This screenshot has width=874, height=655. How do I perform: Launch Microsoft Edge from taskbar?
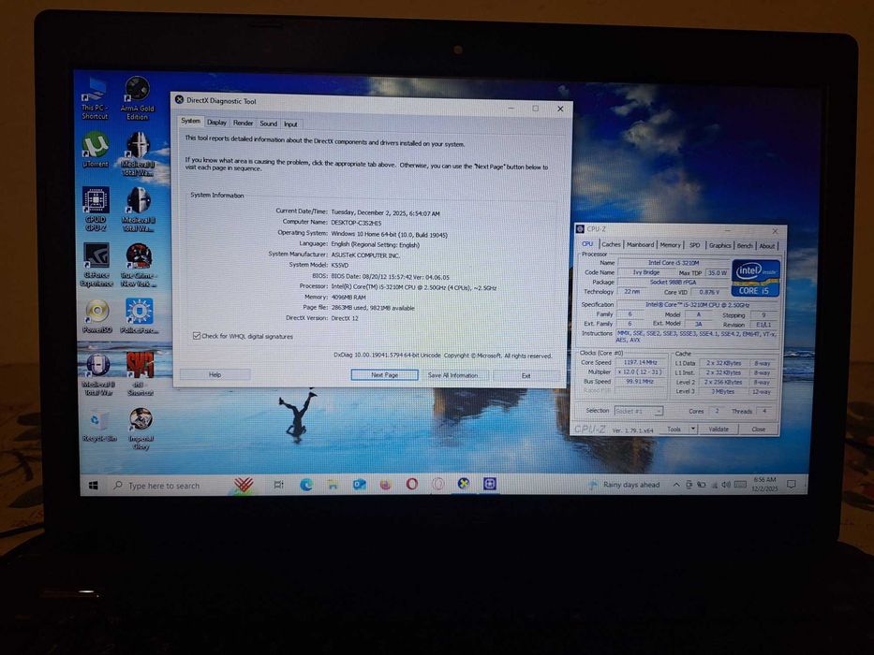click(x=306, y=485)
